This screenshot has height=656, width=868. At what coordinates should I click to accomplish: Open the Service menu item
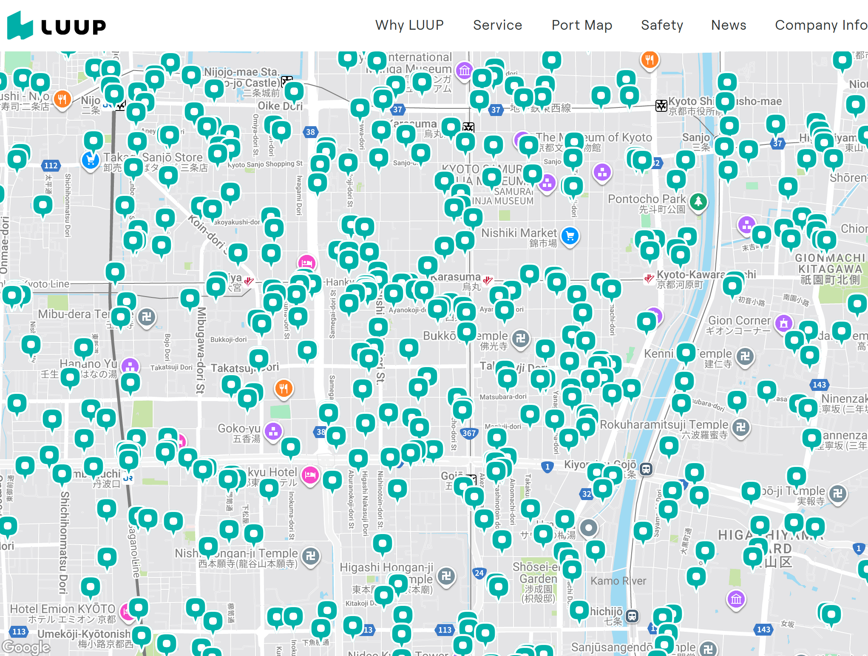coord(497,25)
